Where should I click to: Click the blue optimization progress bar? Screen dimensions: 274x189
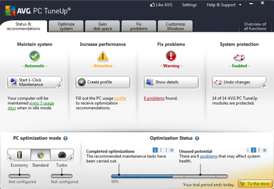pyautogui.click(x=142, y=176)
